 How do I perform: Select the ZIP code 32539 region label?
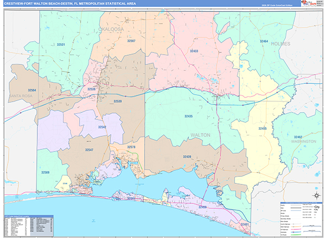pyautogui.click(x=118, y=101)
